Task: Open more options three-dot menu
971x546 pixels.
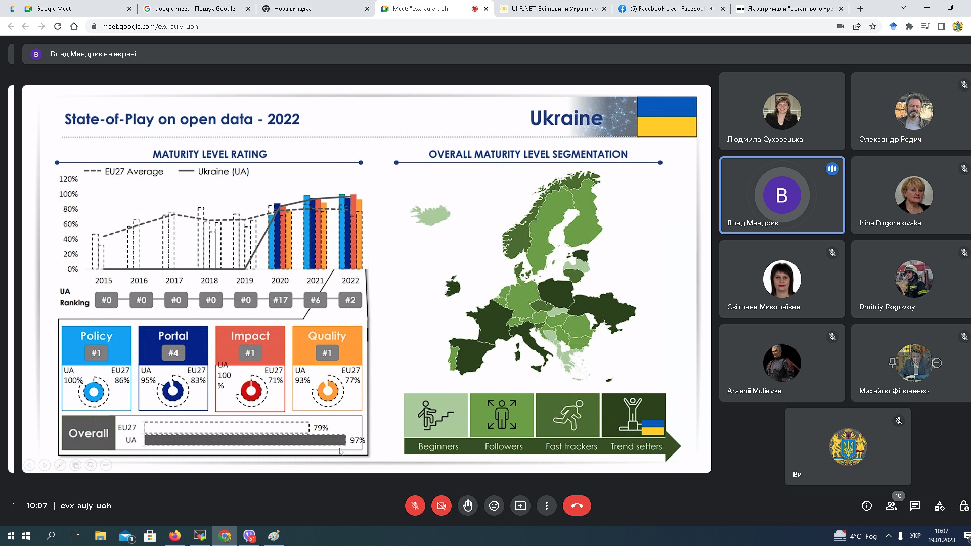Action: (x=546, y=506)
